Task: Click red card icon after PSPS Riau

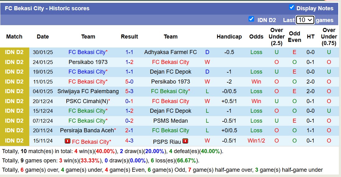Action: [185, 141]
